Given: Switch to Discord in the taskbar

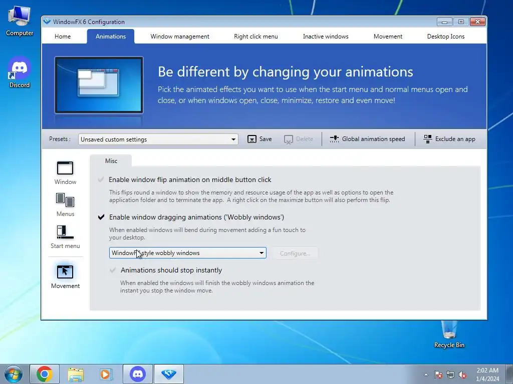Looking at the screenshot, I should click(x=137, y=374).
